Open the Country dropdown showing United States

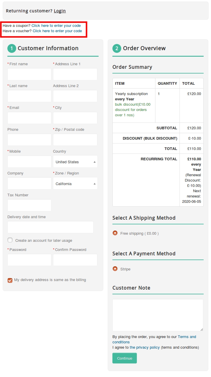[x=75, y=162]
